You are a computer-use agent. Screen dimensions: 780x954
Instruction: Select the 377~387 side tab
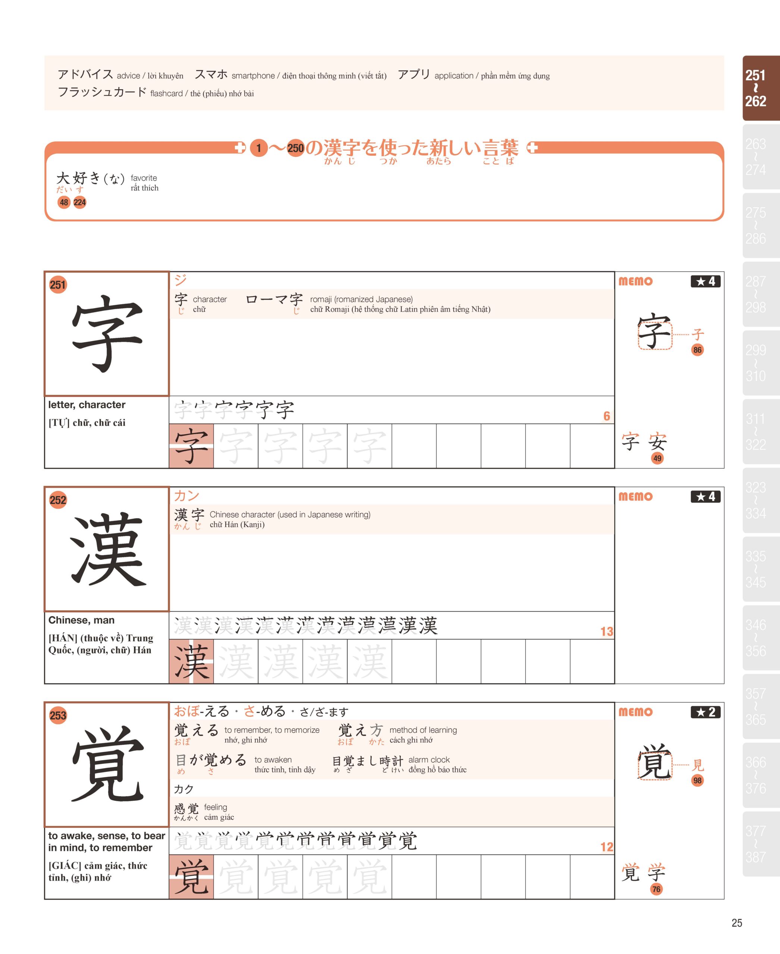coord(761,844)
